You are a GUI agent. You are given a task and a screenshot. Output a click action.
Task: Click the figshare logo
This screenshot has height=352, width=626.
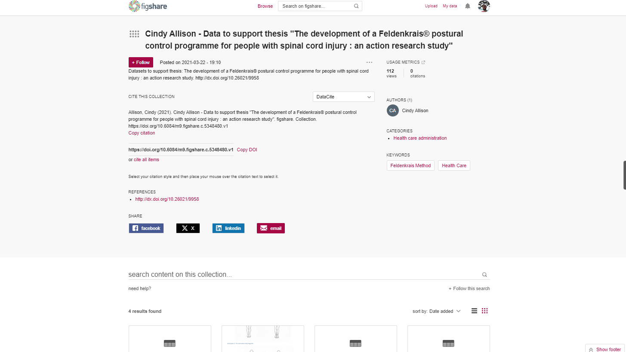coord(148,6)
